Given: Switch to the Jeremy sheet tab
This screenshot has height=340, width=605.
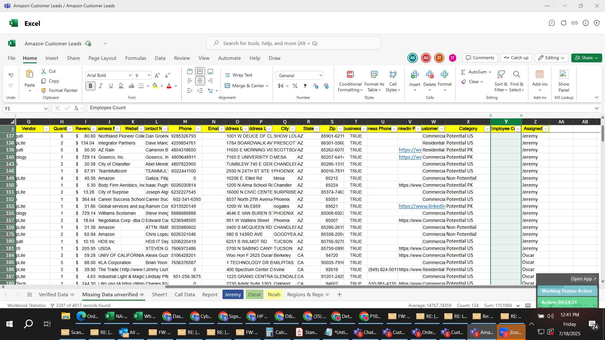Looking at the screenshot, I should click(x=233, y=295).
